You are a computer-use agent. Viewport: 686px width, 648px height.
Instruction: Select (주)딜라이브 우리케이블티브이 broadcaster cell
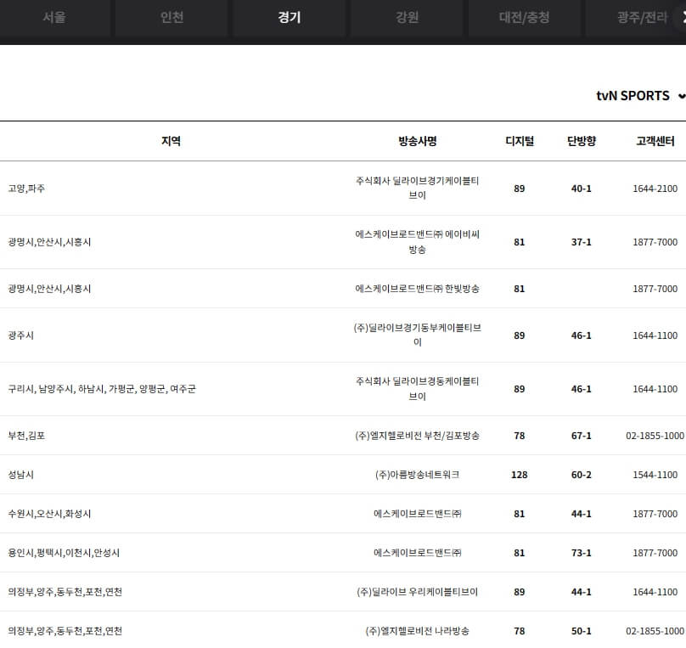[418, 592]
